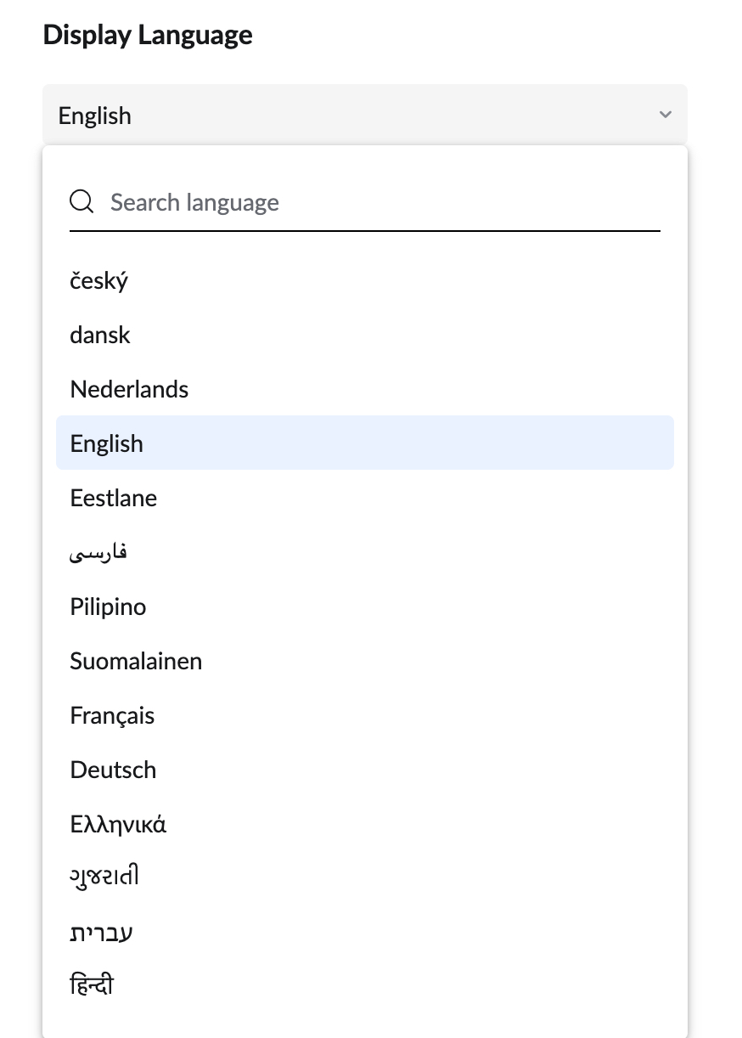This screenshot has width=742, height=1038.
Task: Select Français as display language
Action: point(112,715)
